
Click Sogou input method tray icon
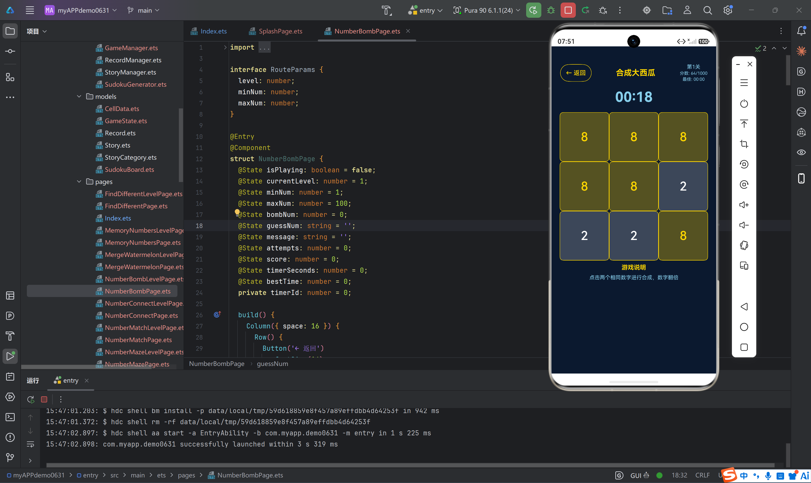(x=729, y=475)
